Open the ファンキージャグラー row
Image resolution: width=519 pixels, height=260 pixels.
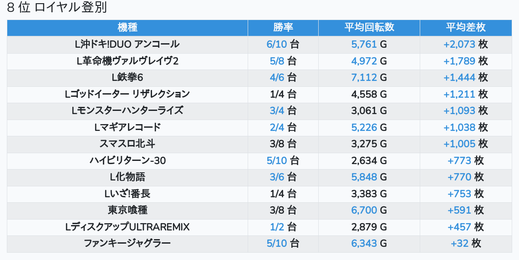[127, 243]
